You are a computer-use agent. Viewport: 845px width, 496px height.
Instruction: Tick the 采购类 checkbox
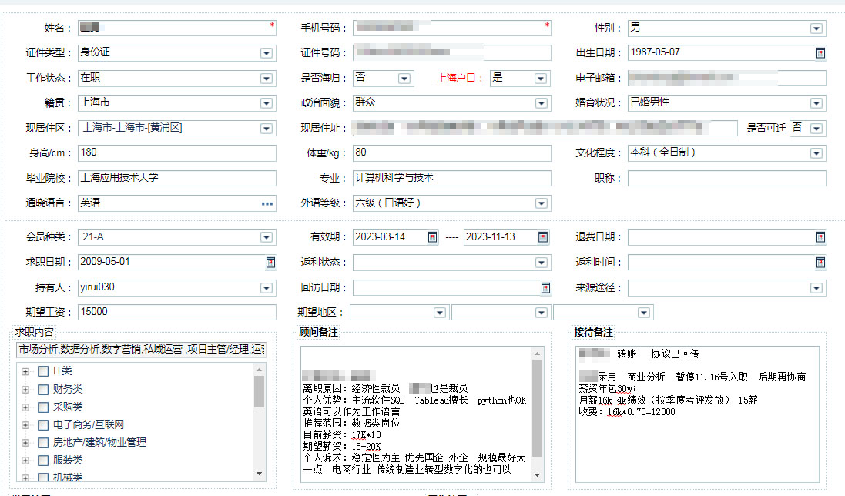[x=43, y=407]
